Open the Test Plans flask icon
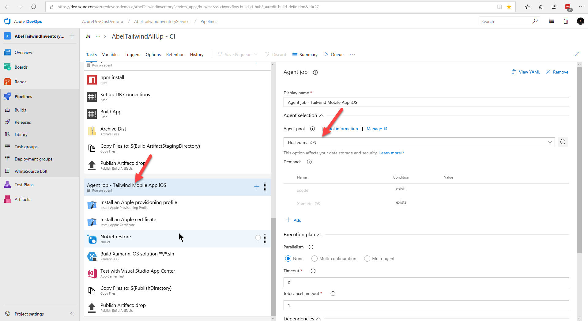 (7, 185)
